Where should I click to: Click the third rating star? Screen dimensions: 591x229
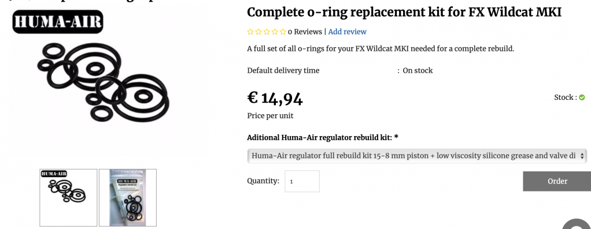pos(267,32)
